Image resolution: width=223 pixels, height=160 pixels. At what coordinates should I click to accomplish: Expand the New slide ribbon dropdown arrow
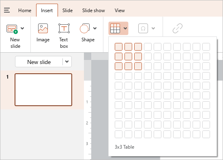pos(22,28)
